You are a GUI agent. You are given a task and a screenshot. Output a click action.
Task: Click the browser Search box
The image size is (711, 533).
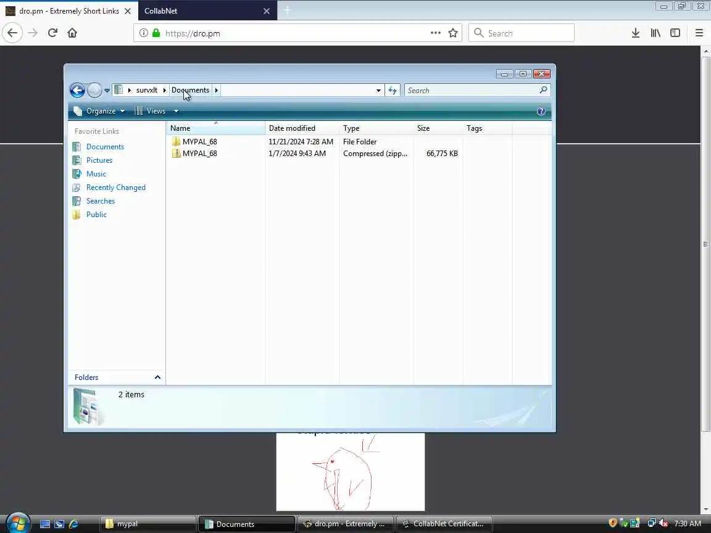521,33
